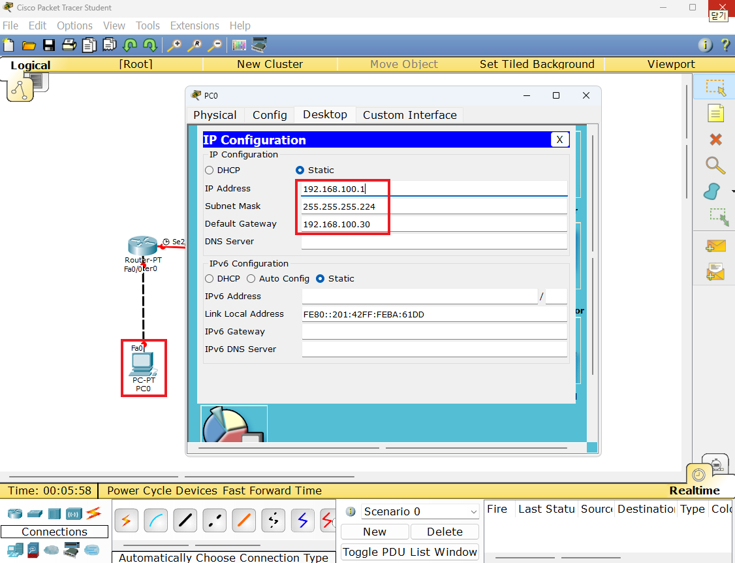Select automatic connection type lightning button
The image size is (735, 563).
click(126, 521)
